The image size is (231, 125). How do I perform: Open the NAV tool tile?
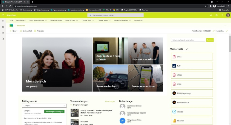pyautogui.click(x=192, y=66)
